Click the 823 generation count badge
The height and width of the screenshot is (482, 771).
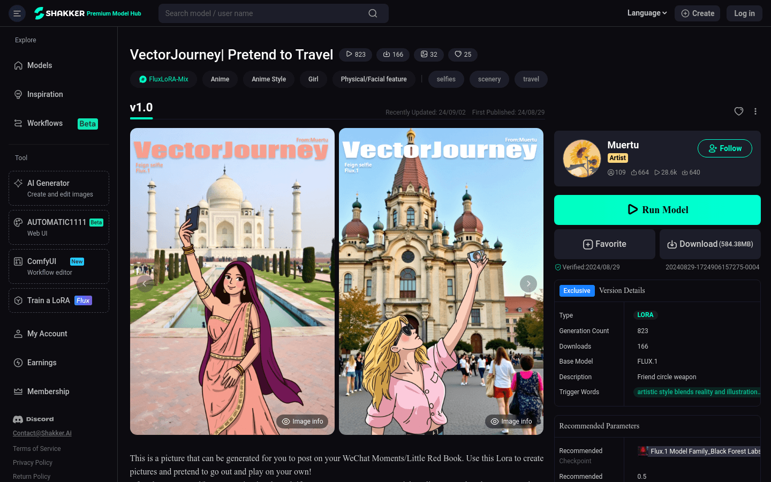coord(356,55)
